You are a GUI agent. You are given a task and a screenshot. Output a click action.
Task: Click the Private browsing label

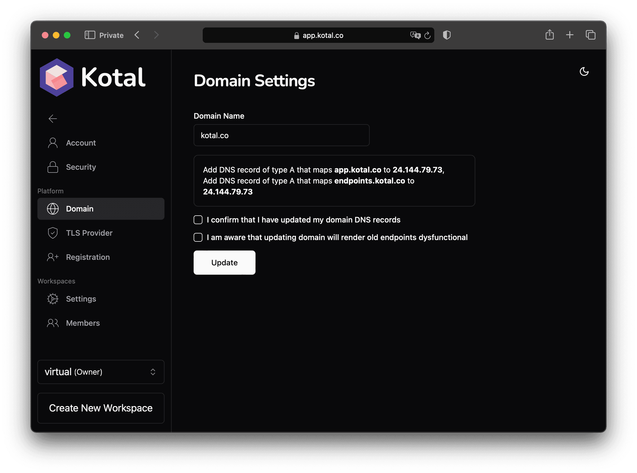point(111,35)
